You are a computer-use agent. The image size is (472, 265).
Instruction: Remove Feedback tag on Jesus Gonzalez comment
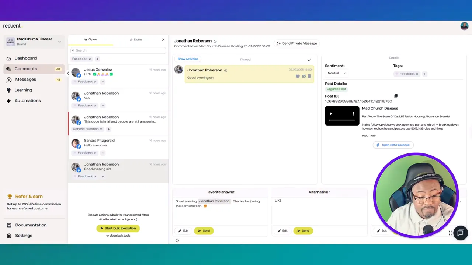95,82
